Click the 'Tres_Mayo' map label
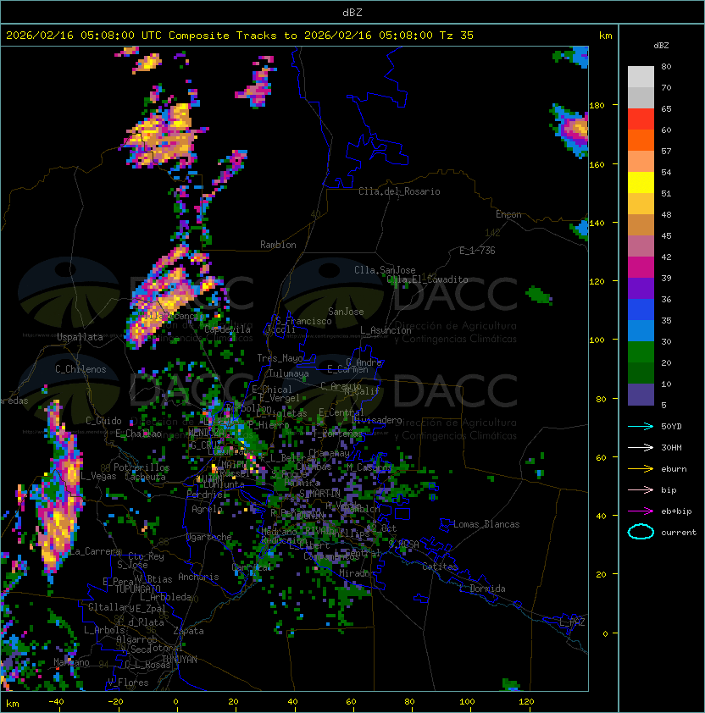The height and width of the screenshot is (713, 705). [280, 358]
